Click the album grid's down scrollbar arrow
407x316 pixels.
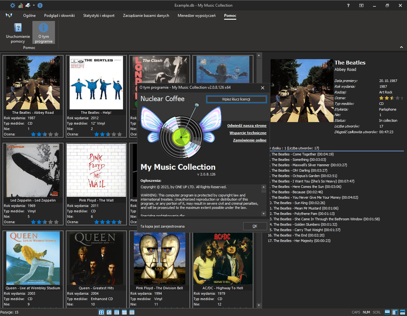[x=258, y=305]
